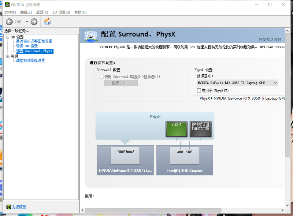Click the second port icon on NVIDIA GPU
Screen dimensions: 293x216
point(130,151)
